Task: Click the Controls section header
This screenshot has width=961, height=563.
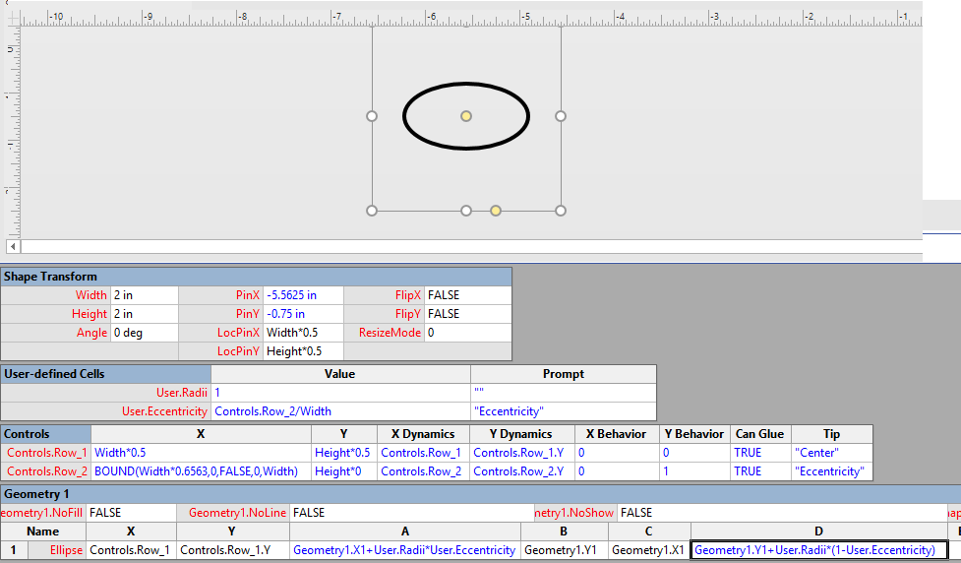Action: pyautogui.click(x=45, y=434)
